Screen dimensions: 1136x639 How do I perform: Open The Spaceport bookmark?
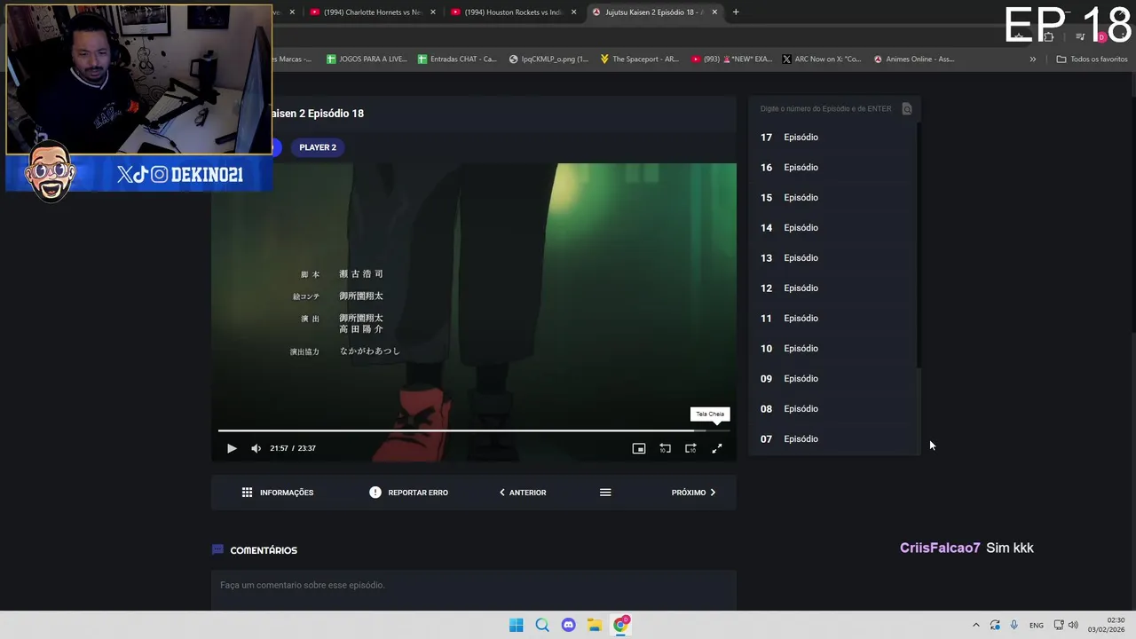pyautogui.click(x=639, y=59)
